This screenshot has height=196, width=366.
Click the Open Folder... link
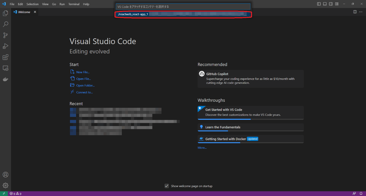(85, 85)
